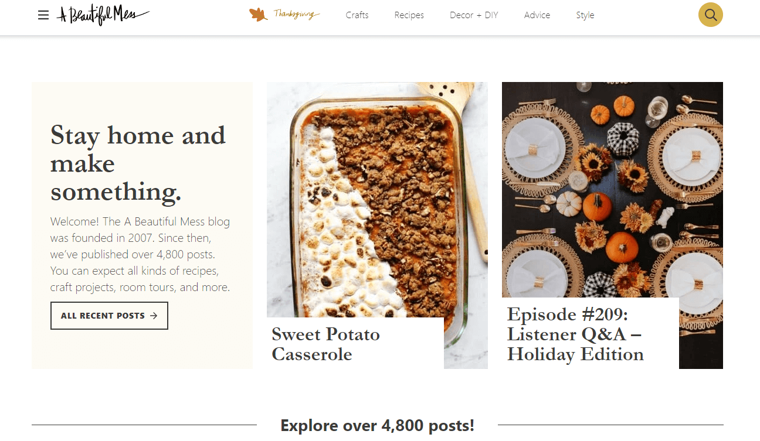Open the Advice section

537,15
